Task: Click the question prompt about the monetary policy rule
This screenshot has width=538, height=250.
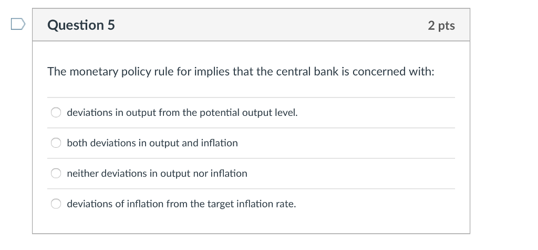Action: pos(241,72)
